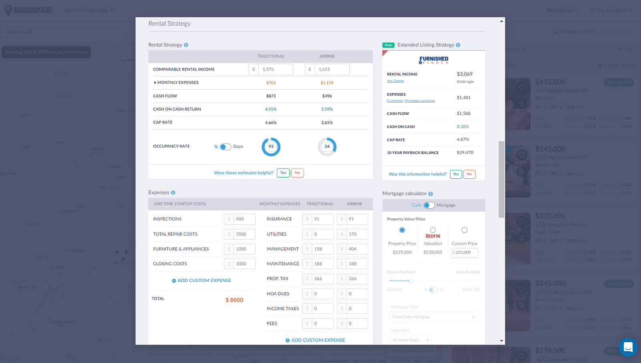Open the Search Properties menu

(x=89, y=10)
